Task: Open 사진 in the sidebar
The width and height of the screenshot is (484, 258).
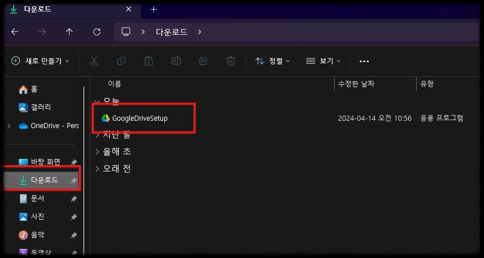Action: (x=31, y=216)
